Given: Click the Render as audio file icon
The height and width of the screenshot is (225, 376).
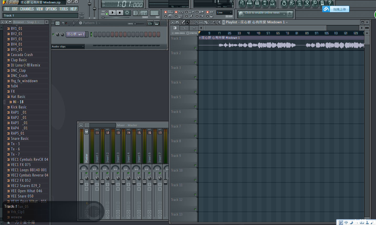Looking at the screenshot, I should click(x=299, y=3).
